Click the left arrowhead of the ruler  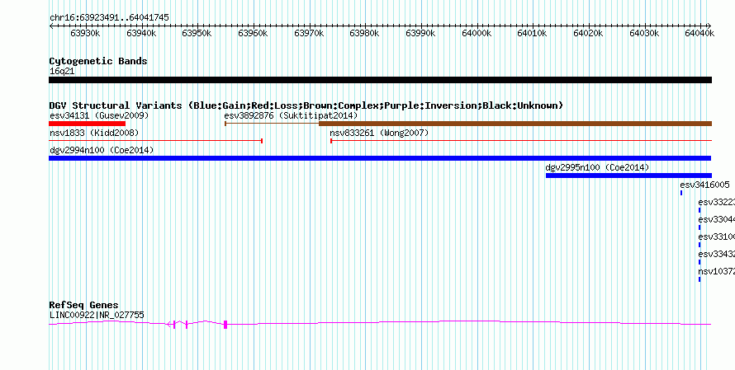tap(51, 26)
